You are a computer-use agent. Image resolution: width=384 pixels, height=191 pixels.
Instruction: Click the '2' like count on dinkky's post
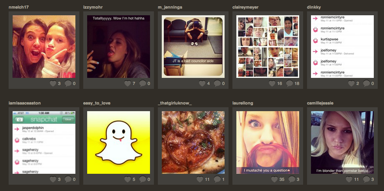click(358, 83)
